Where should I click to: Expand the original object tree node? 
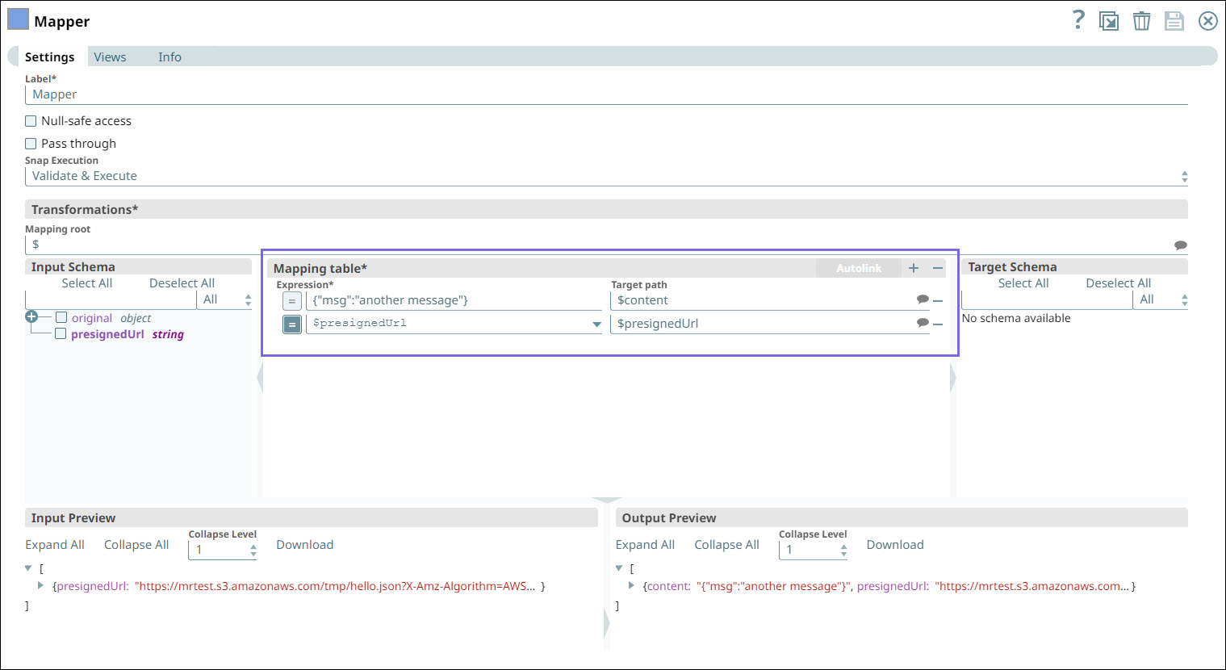point(31,317)
